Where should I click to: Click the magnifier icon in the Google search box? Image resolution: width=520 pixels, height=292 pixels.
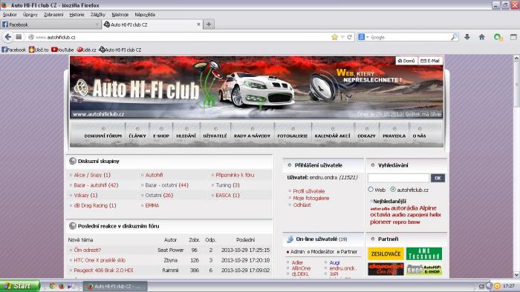[x=455, y=37]
